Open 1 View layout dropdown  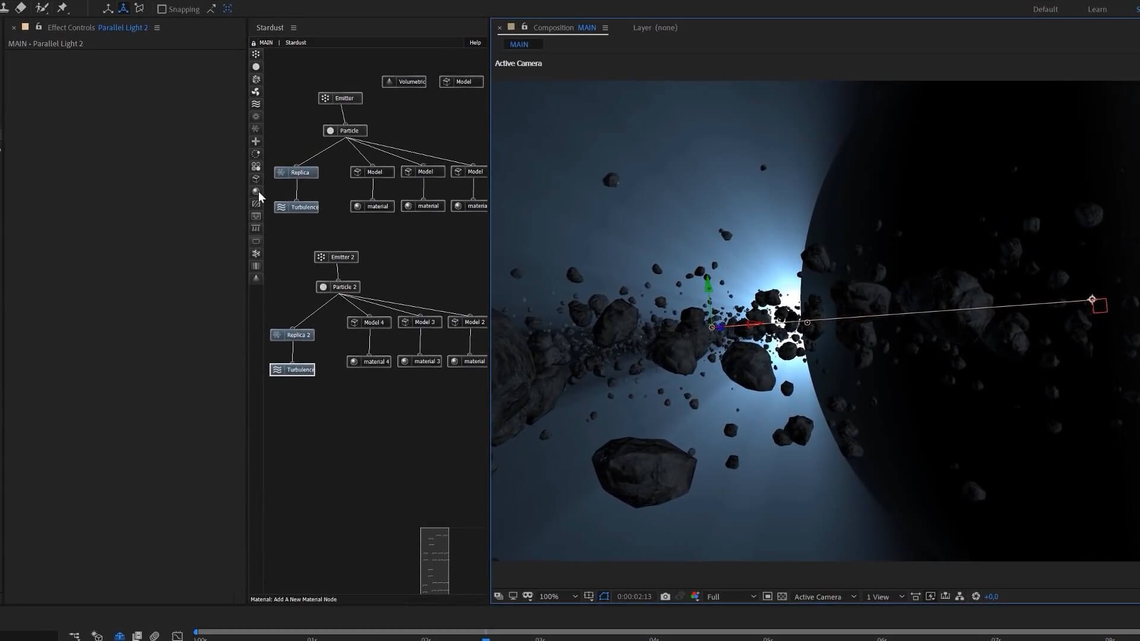coord(885,596)
